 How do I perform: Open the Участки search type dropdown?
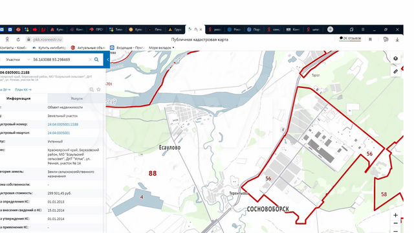click(x=17, y=60)
